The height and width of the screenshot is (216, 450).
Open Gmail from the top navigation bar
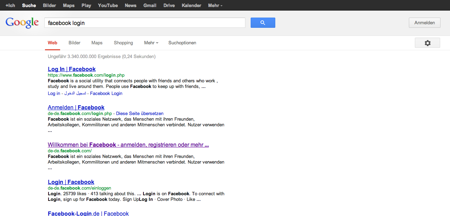pyautogui.click(x=150, y=5)
